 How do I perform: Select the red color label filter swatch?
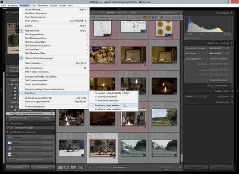pos(144,17)
